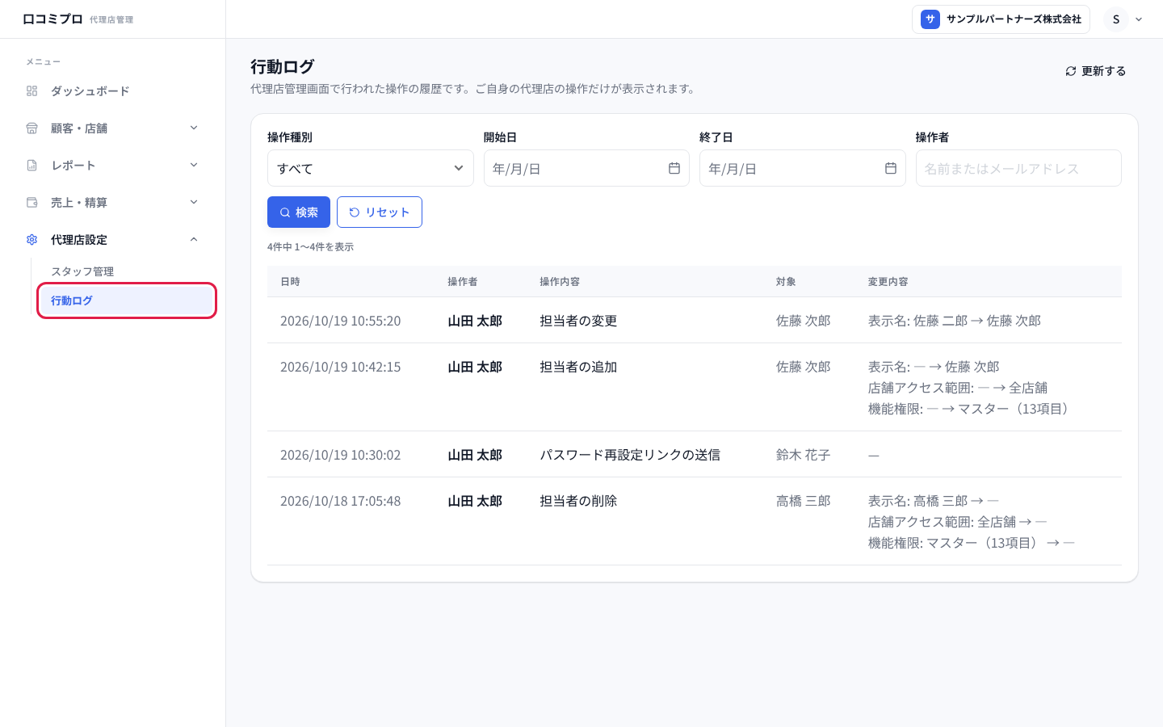This screenshot has height=727, width=1163.
Task: Click the 変更内容 column header
Action: (x=888, y=282)
